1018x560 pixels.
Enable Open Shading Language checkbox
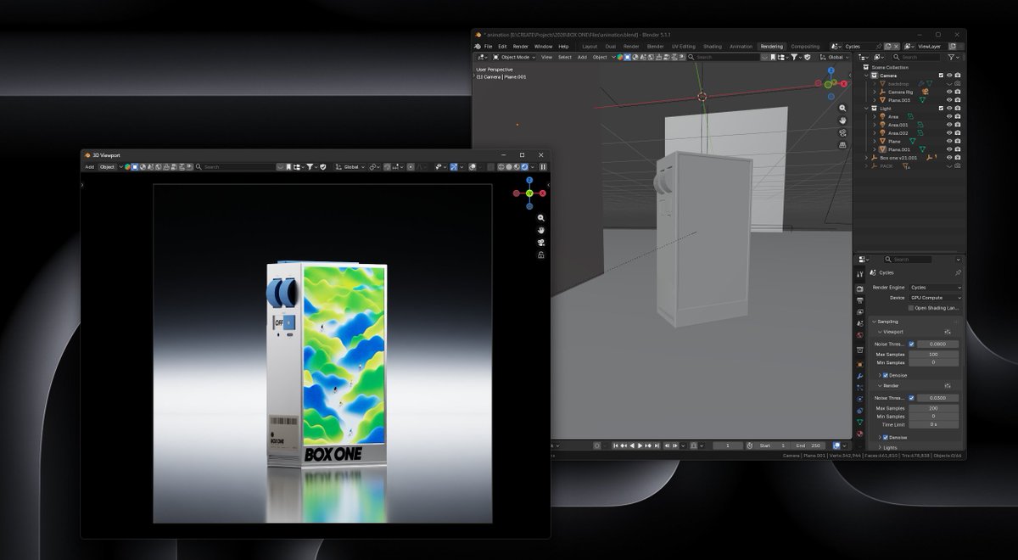point(911,308)
